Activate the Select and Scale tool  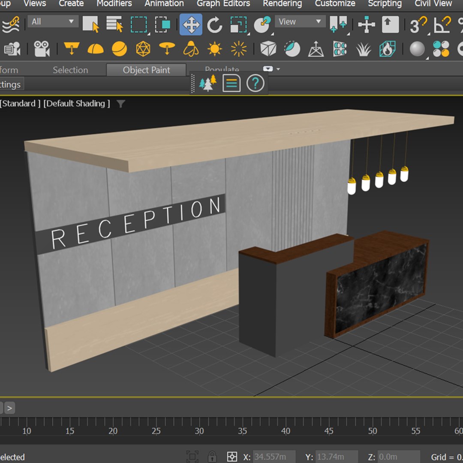239,24
